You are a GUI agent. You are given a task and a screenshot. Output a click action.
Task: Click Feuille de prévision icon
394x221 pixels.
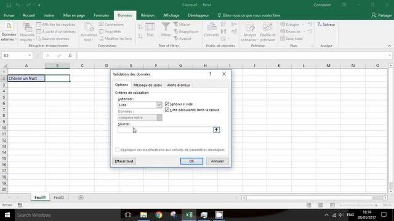point(268,32)
